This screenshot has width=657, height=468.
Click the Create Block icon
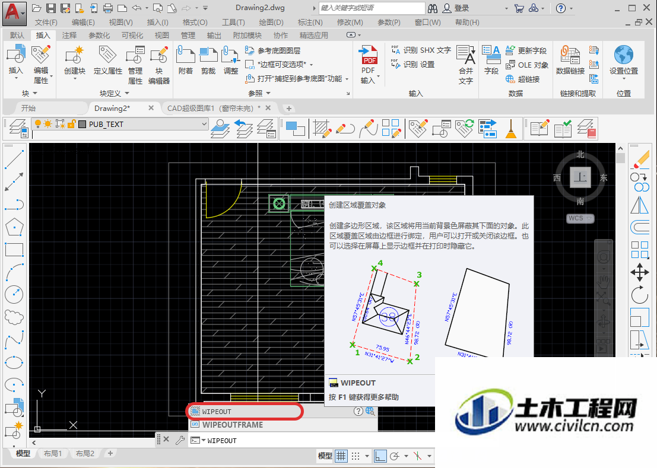[75, 55]
